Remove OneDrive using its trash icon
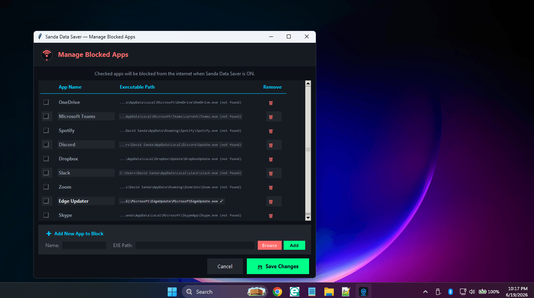 (271, 103)
